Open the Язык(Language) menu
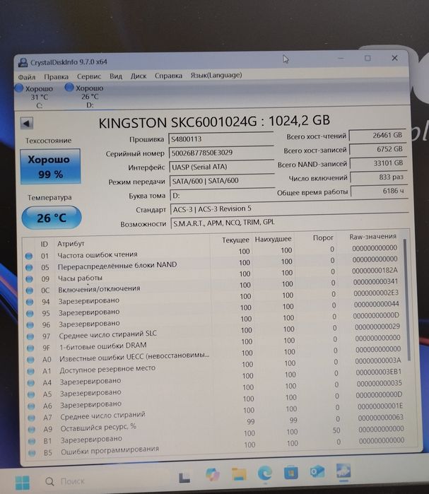Viewport: 429px width, 494px height. pyautogui.click(x=216, y=75)
